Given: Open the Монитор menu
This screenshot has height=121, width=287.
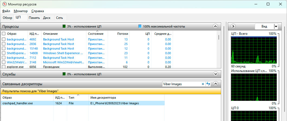Looking at the screenshot, I should [21, 11].
